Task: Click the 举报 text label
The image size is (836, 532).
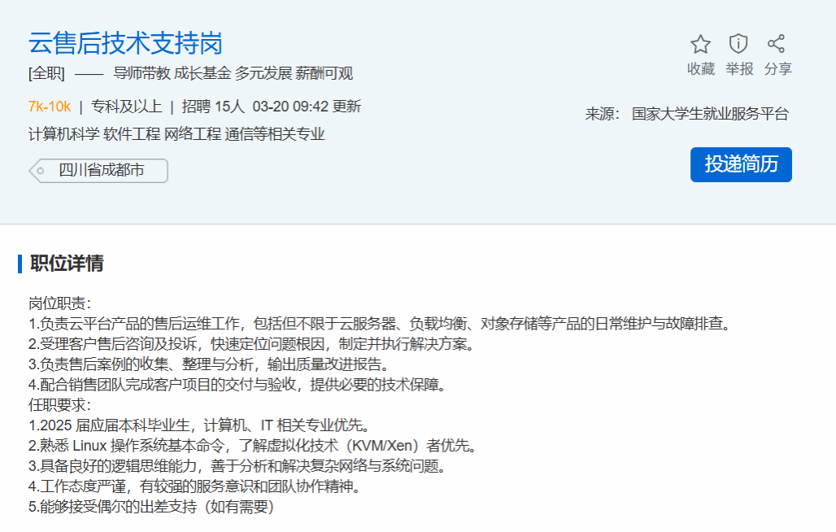Action: pos(739,69)
